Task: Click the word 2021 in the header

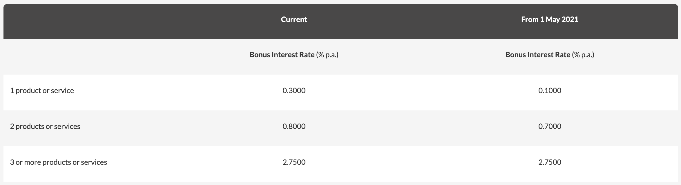Action: pyautogui.click(x=570, y=19)
